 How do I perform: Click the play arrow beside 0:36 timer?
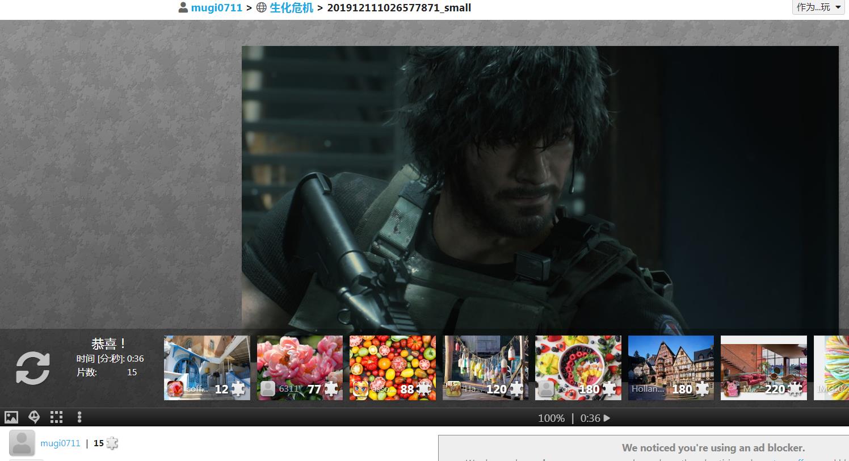(607, 418)
